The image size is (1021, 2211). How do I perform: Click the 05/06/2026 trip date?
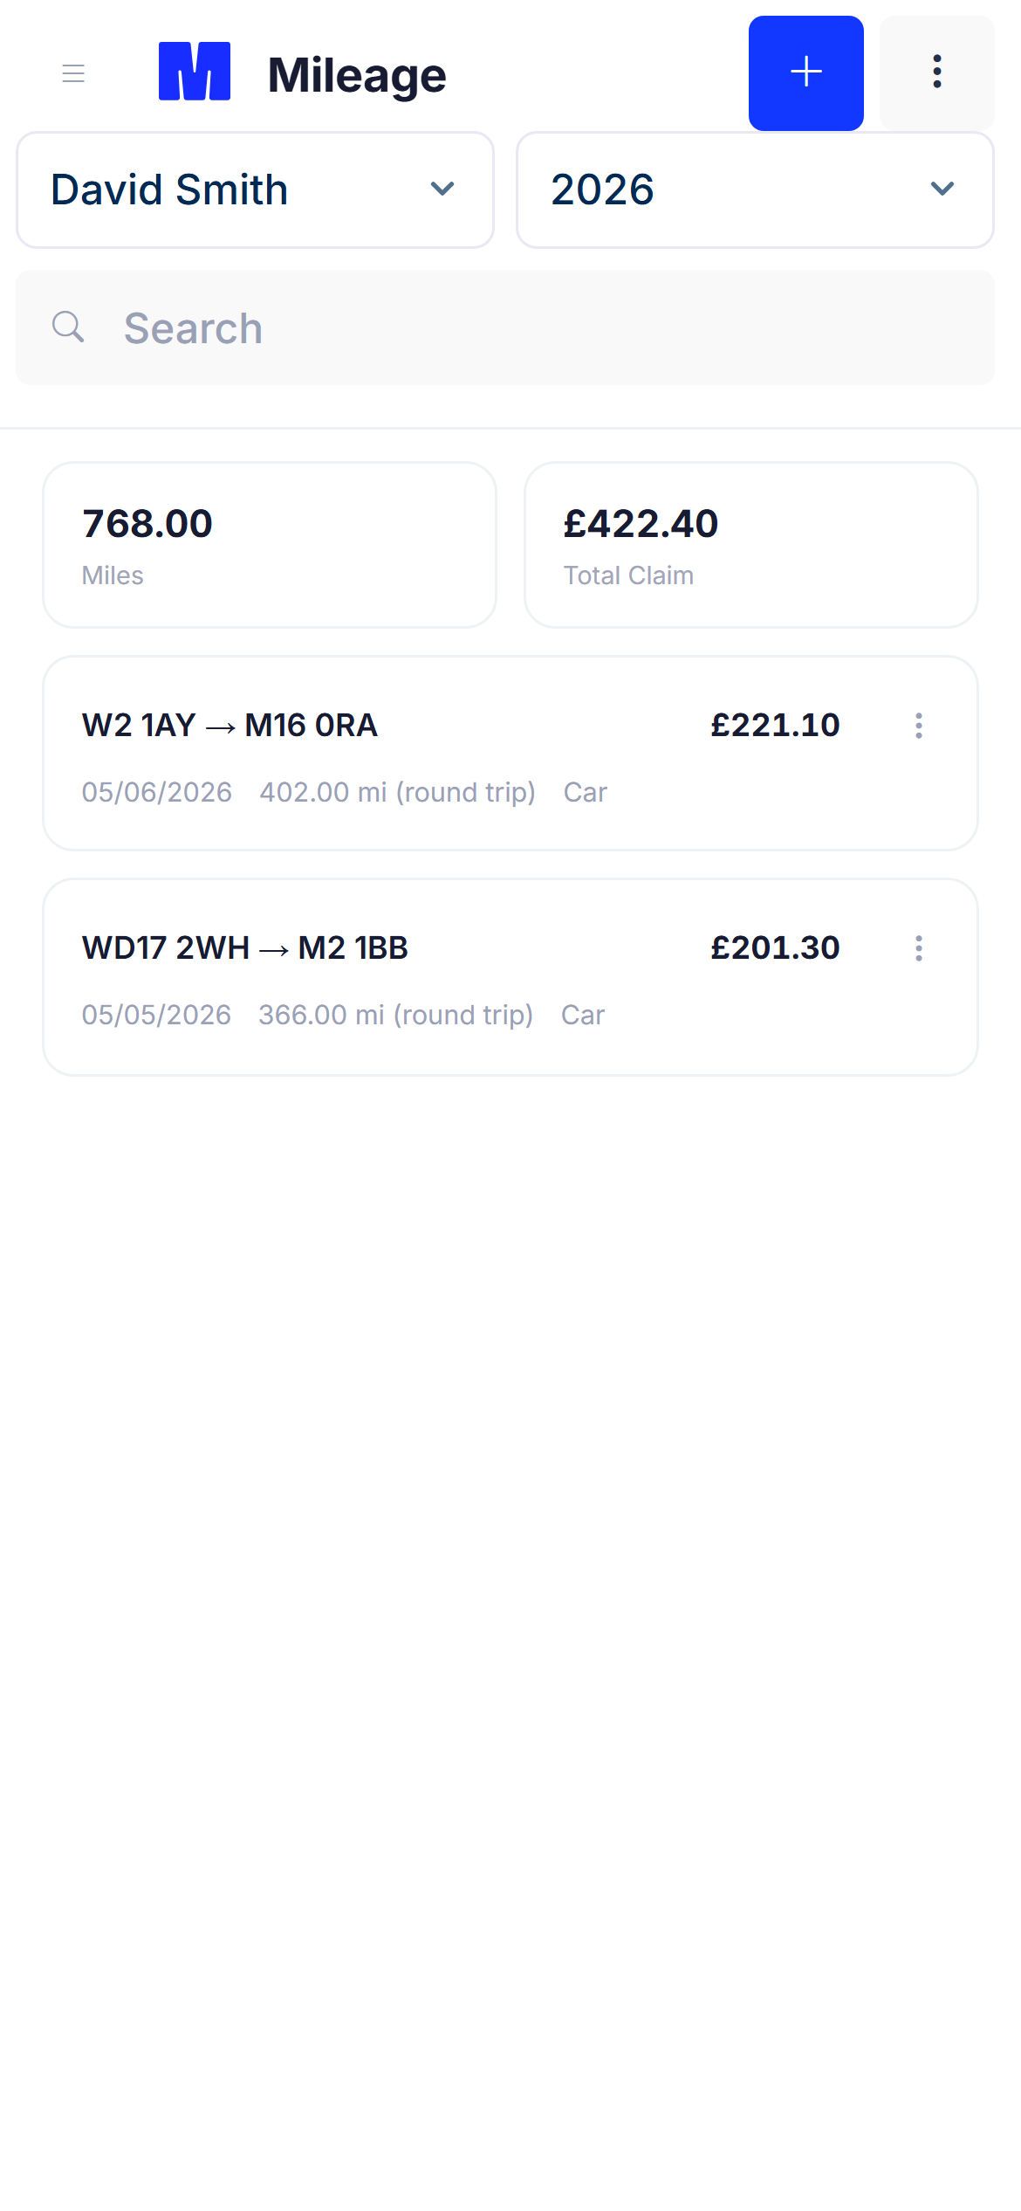[x=157, y=792]
